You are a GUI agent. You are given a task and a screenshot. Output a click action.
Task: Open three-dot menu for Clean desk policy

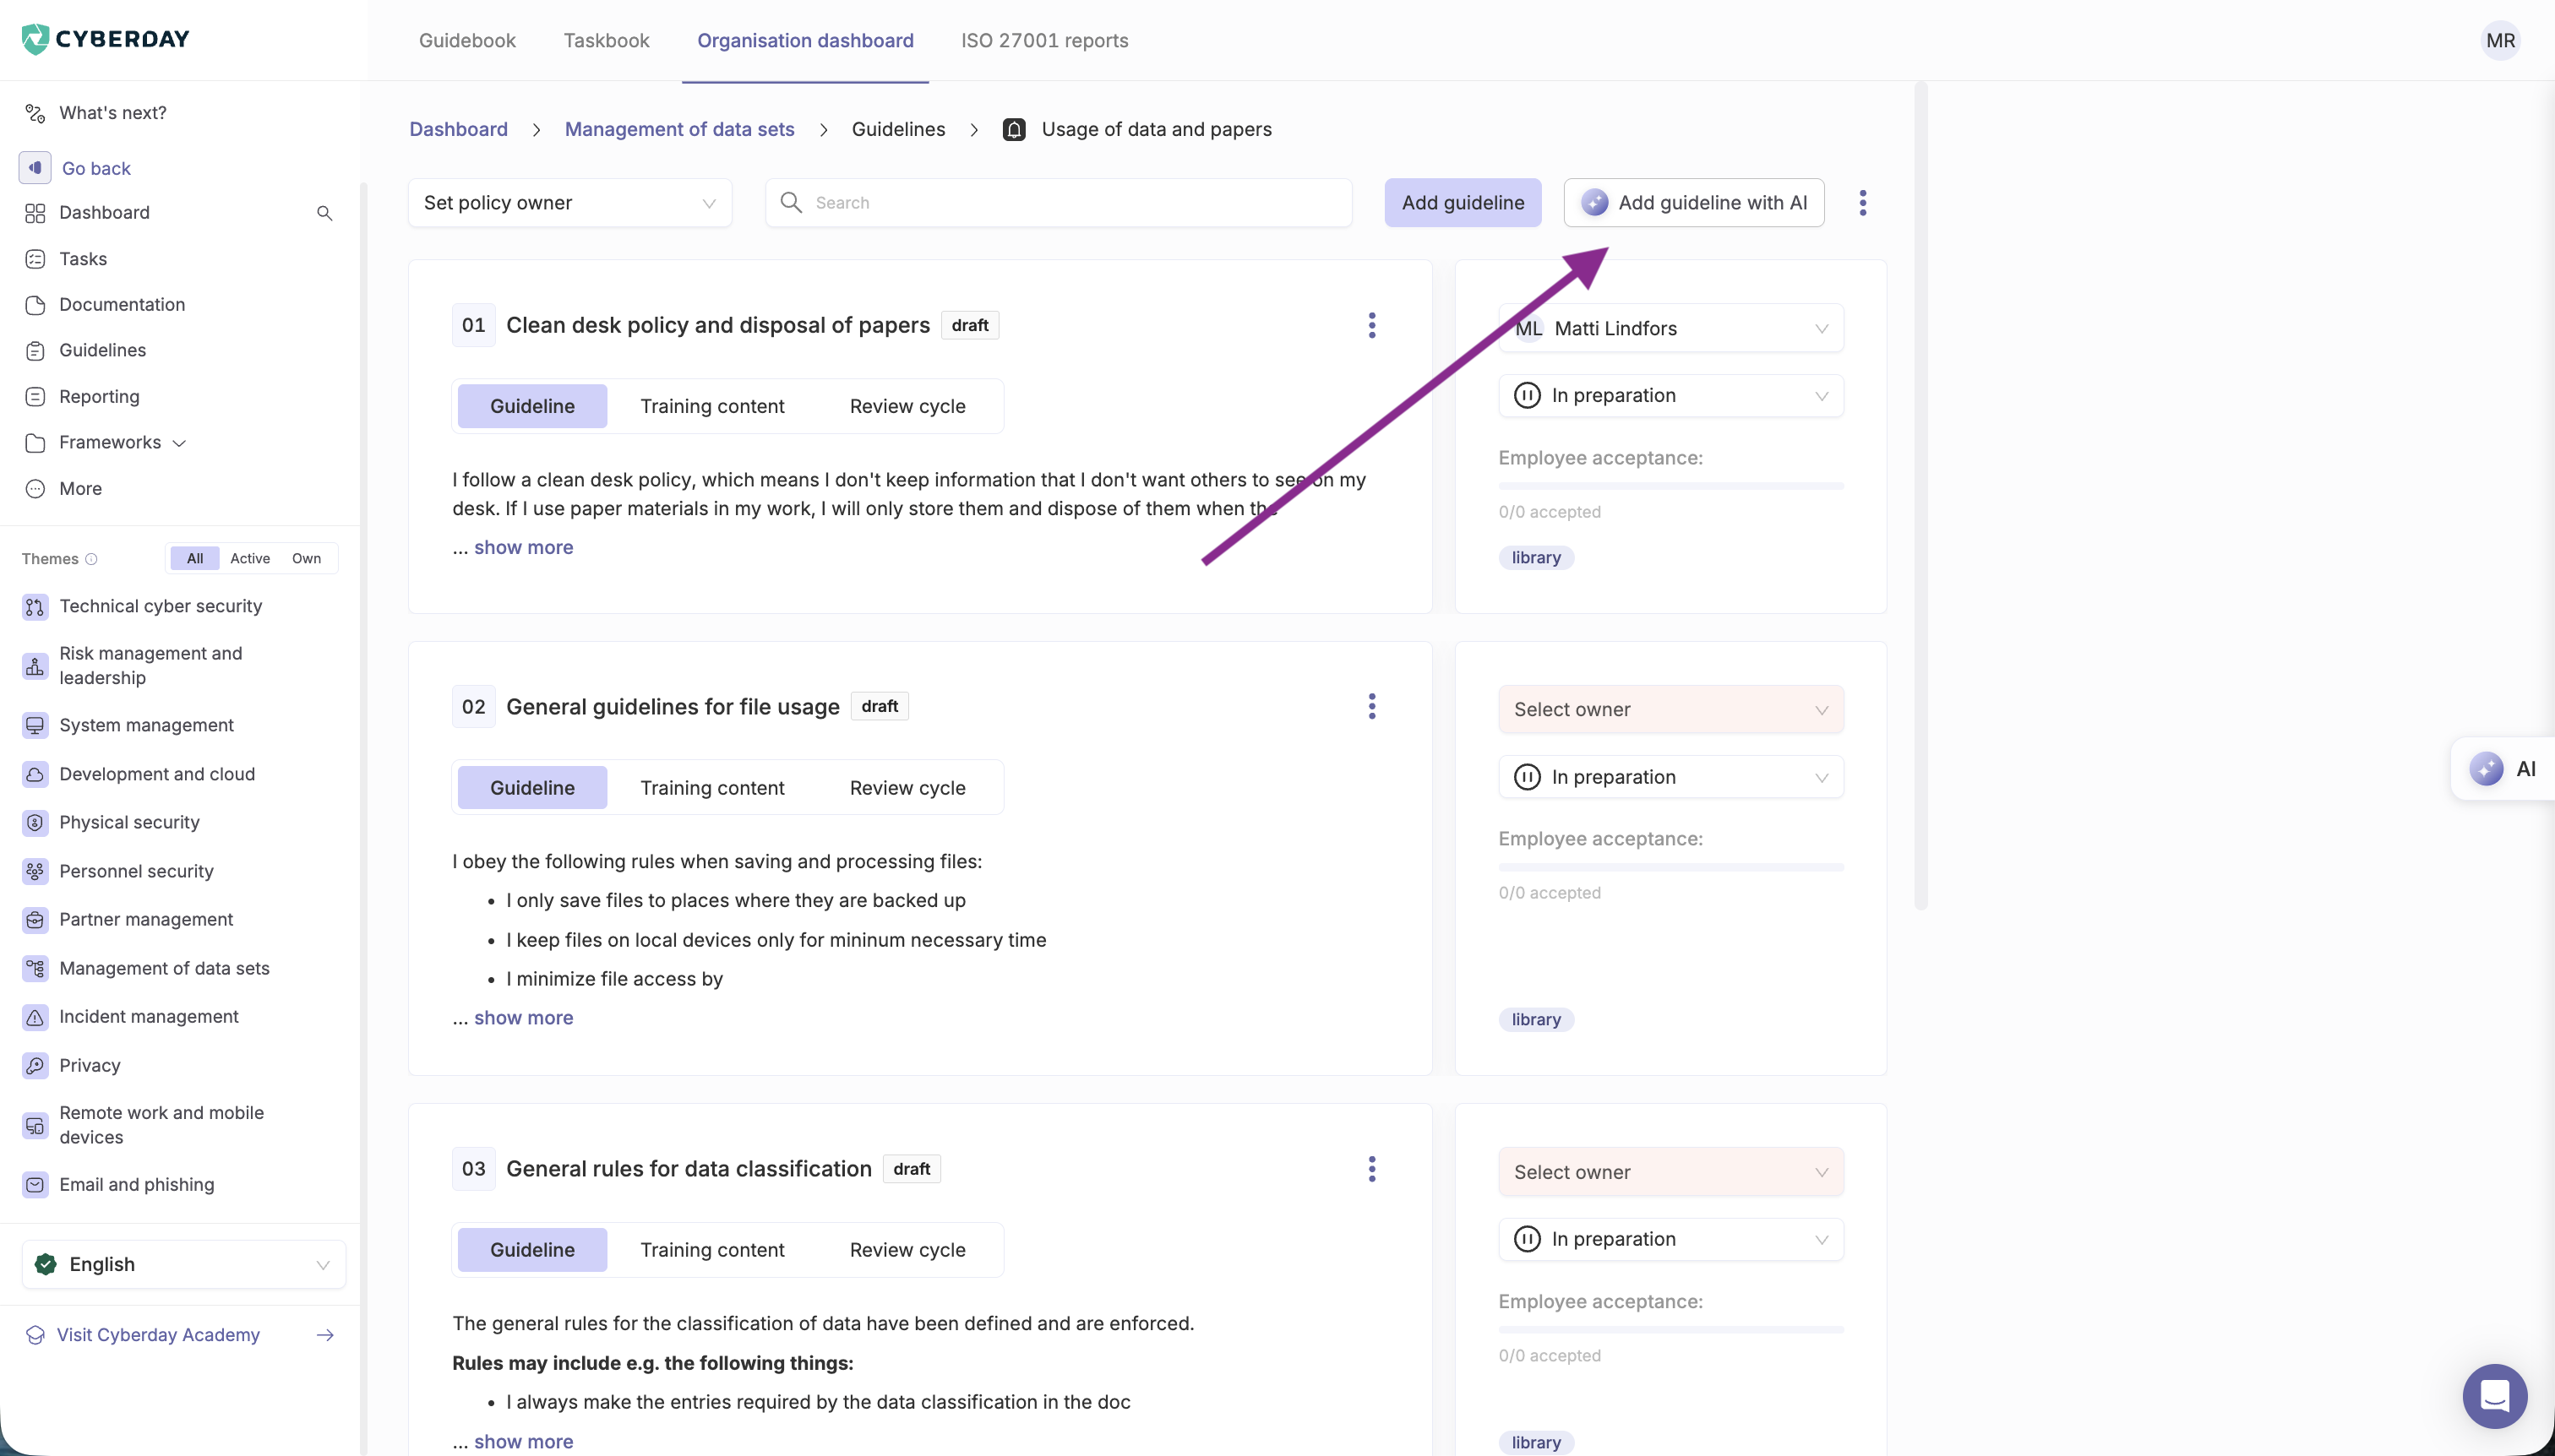[1371, 325]
